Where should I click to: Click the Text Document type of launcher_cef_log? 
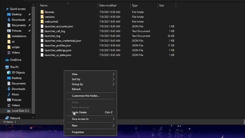pyautogui.click(x=141, y=31)
